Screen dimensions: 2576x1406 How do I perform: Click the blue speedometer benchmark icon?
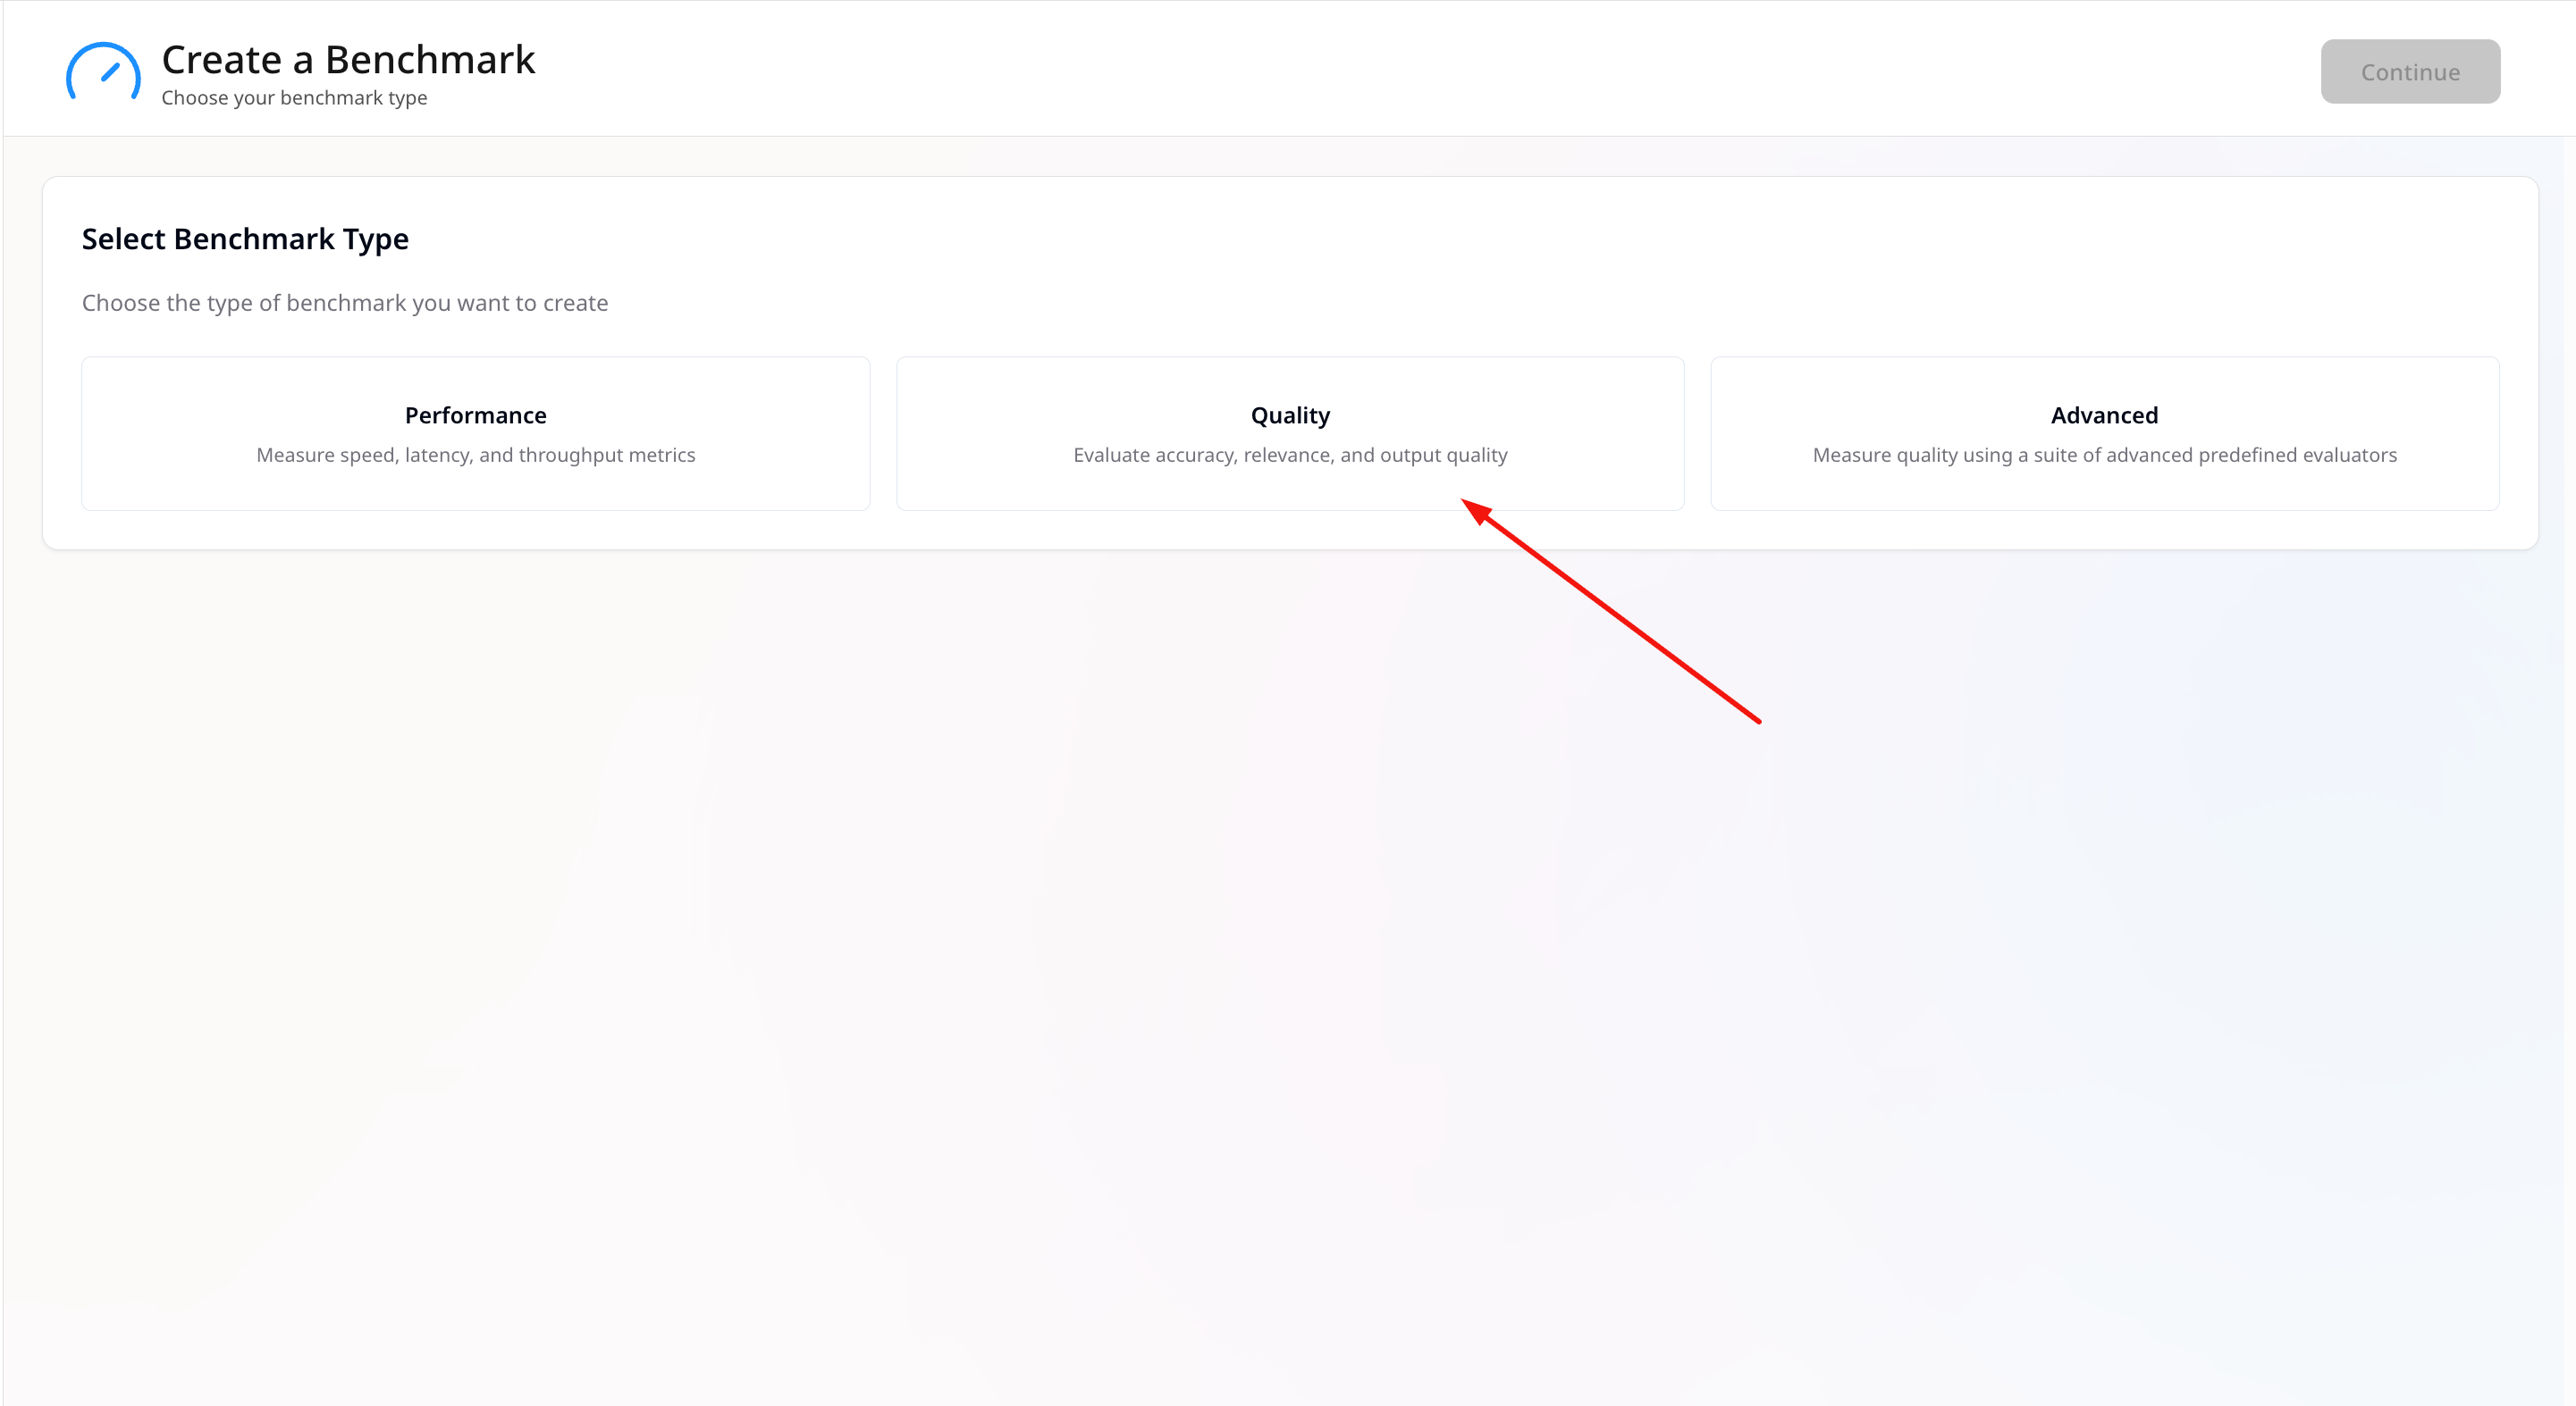tap(103, 72)
